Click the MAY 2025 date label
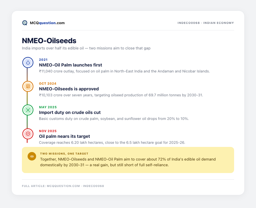The height and width of the screenshot is (208, 256). 48,107
